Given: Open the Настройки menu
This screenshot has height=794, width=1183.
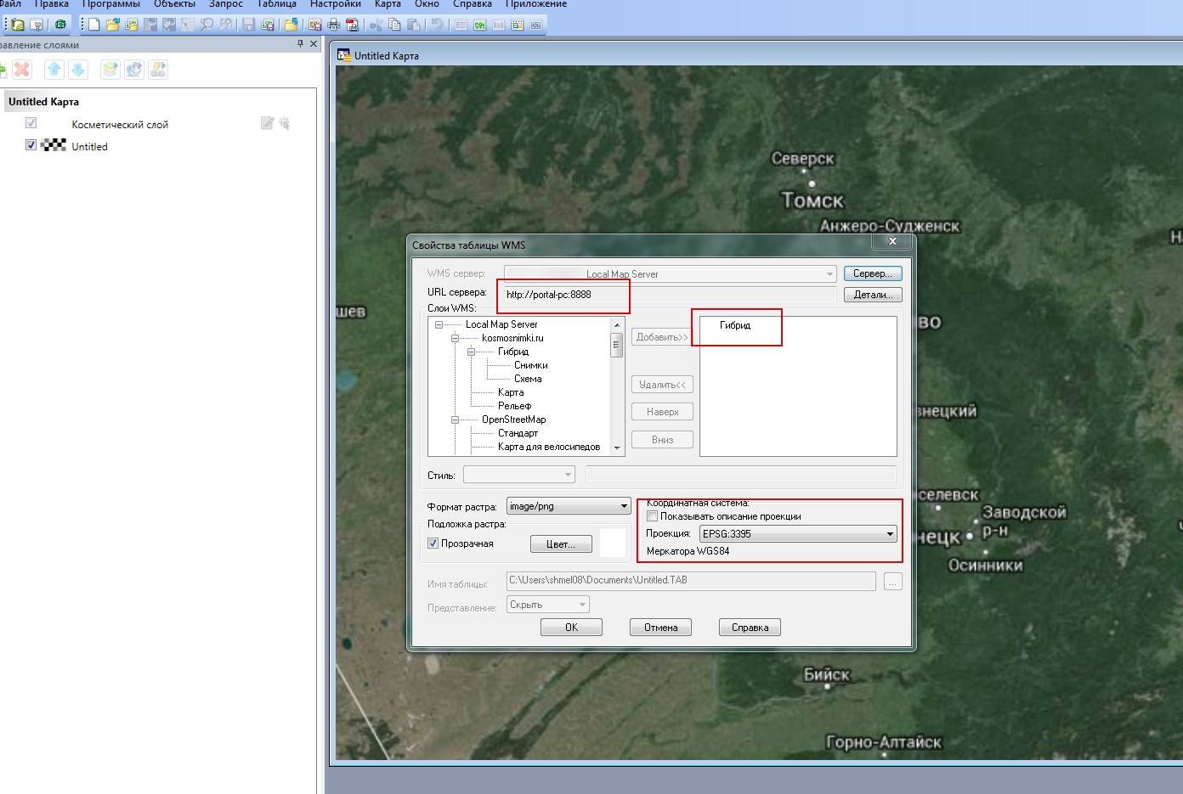Looking at the screenshot, I should (x=335, y=4).
